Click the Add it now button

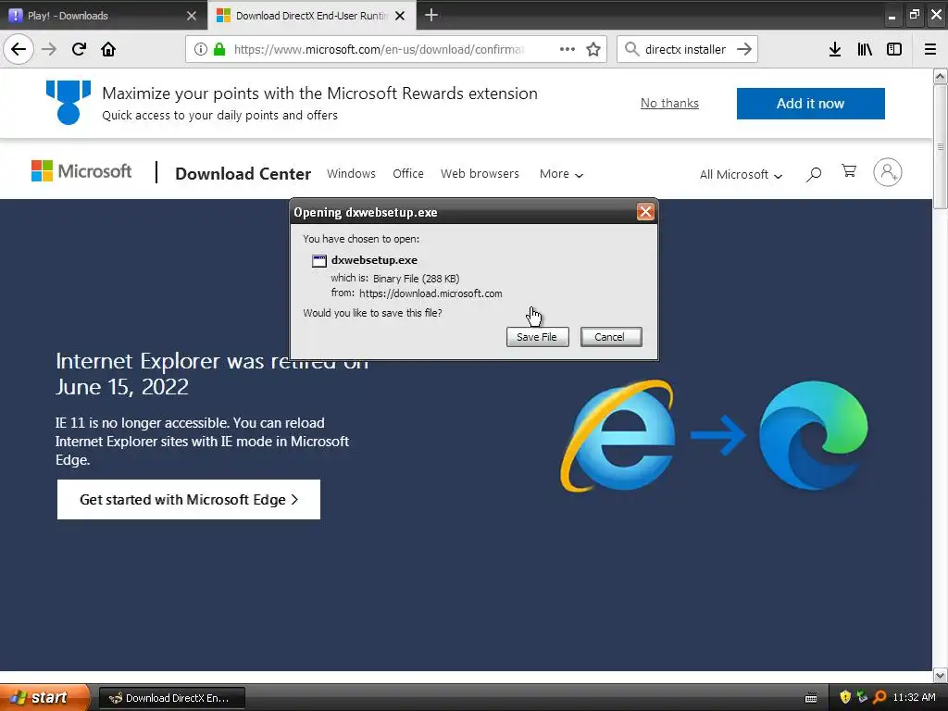(810, 104)
